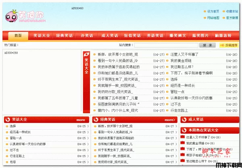Viewport: 242px width, 168px height.
Task: Click the icon beside 成人笑话 section header
Action: click(x=184, y=119)
